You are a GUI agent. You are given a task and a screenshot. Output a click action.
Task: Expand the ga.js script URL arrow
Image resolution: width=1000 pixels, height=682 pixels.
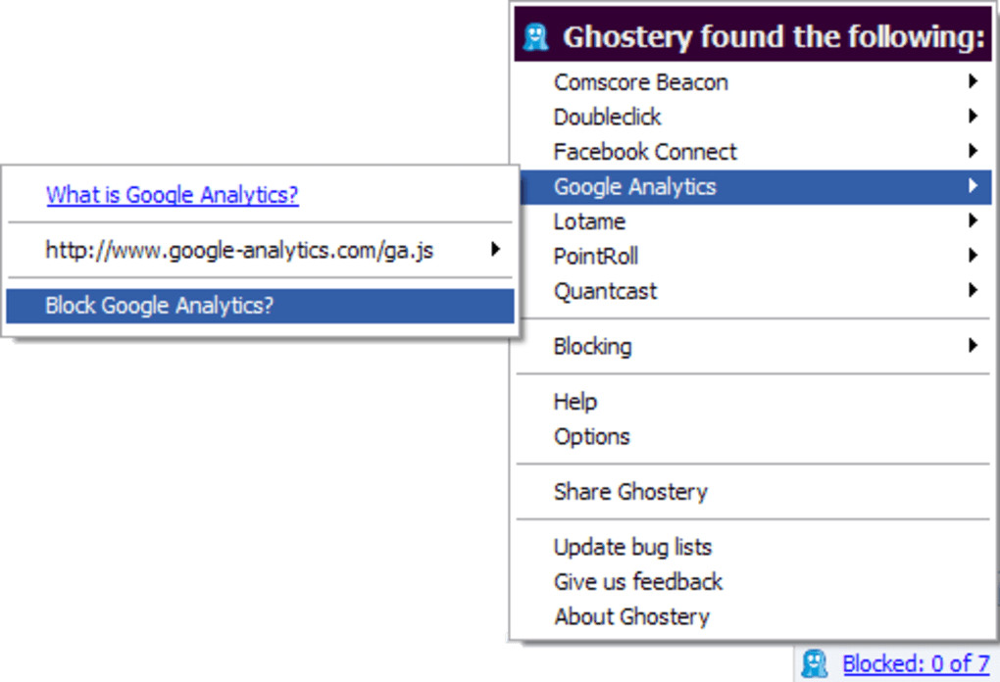point(496,250)
